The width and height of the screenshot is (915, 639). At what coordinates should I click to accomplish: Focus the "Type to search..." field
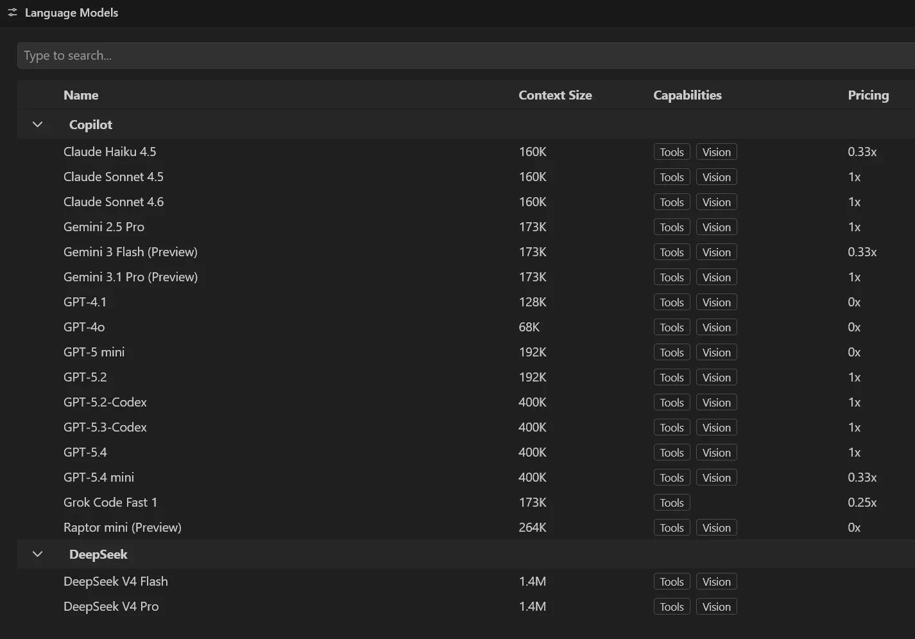pos(466,55)
